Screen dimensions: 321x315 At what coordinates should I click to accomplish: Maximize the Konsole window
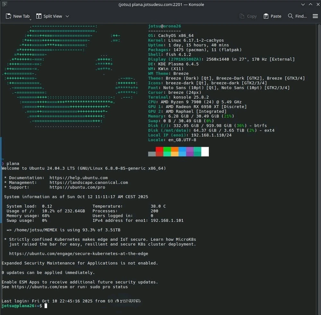(x=310, y=4)
